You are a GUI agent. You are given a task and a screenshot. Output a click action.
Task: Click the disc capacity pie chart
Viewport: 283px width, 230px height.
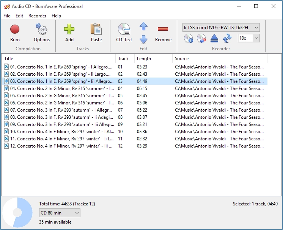coord(17,213)
